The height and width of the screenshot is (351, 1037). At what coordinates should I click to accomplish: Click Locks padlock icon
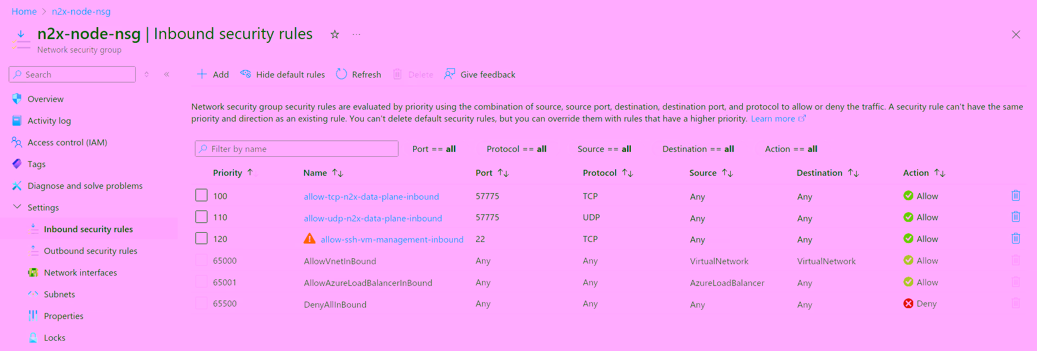point(33,337)
